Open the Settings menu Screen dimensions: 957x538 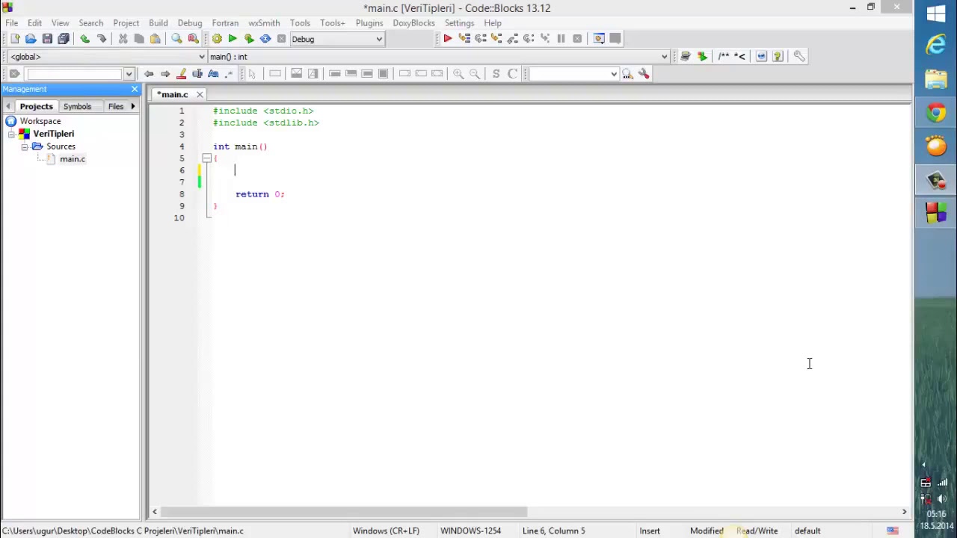pos(459,22)
